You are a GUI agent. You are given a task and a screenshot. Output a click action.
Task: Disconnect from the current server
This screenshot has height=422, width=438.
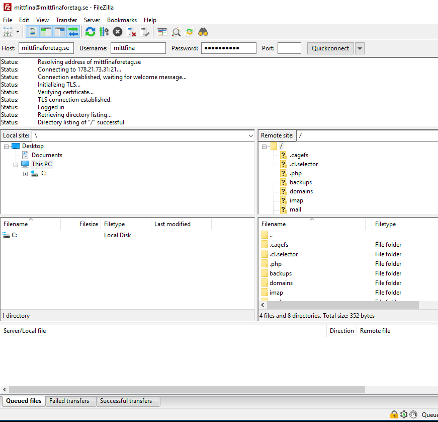coord(131,32)
